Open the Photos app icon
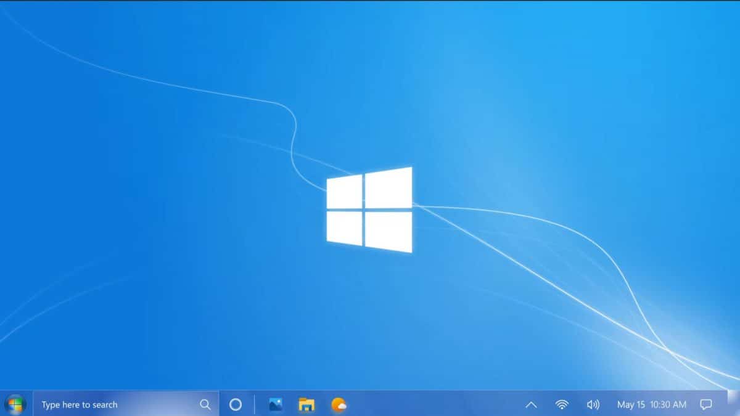This screenshot has width=740, height=416. pos(274,405)
